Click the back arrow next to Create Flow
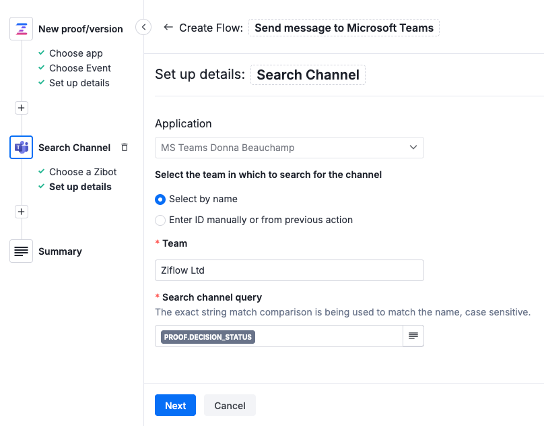Viewport: 544px width, 426px height. tap(168, 28)
